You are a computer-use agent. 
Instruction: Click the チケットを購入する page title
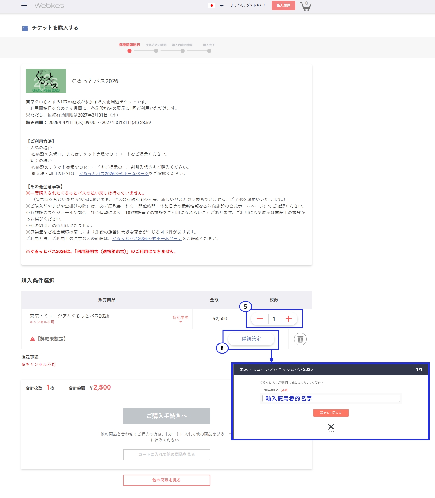(x=55, y=28)
